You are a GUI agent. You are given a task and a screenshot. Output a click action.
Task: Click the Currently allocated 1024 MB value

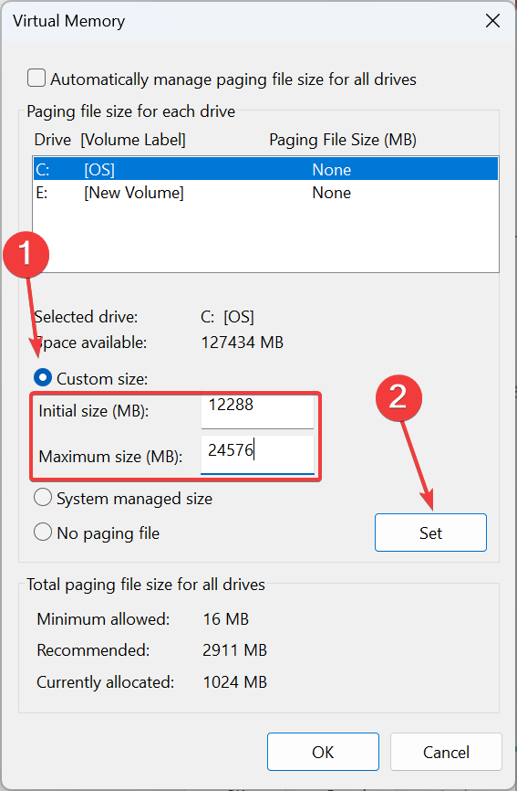234,682
